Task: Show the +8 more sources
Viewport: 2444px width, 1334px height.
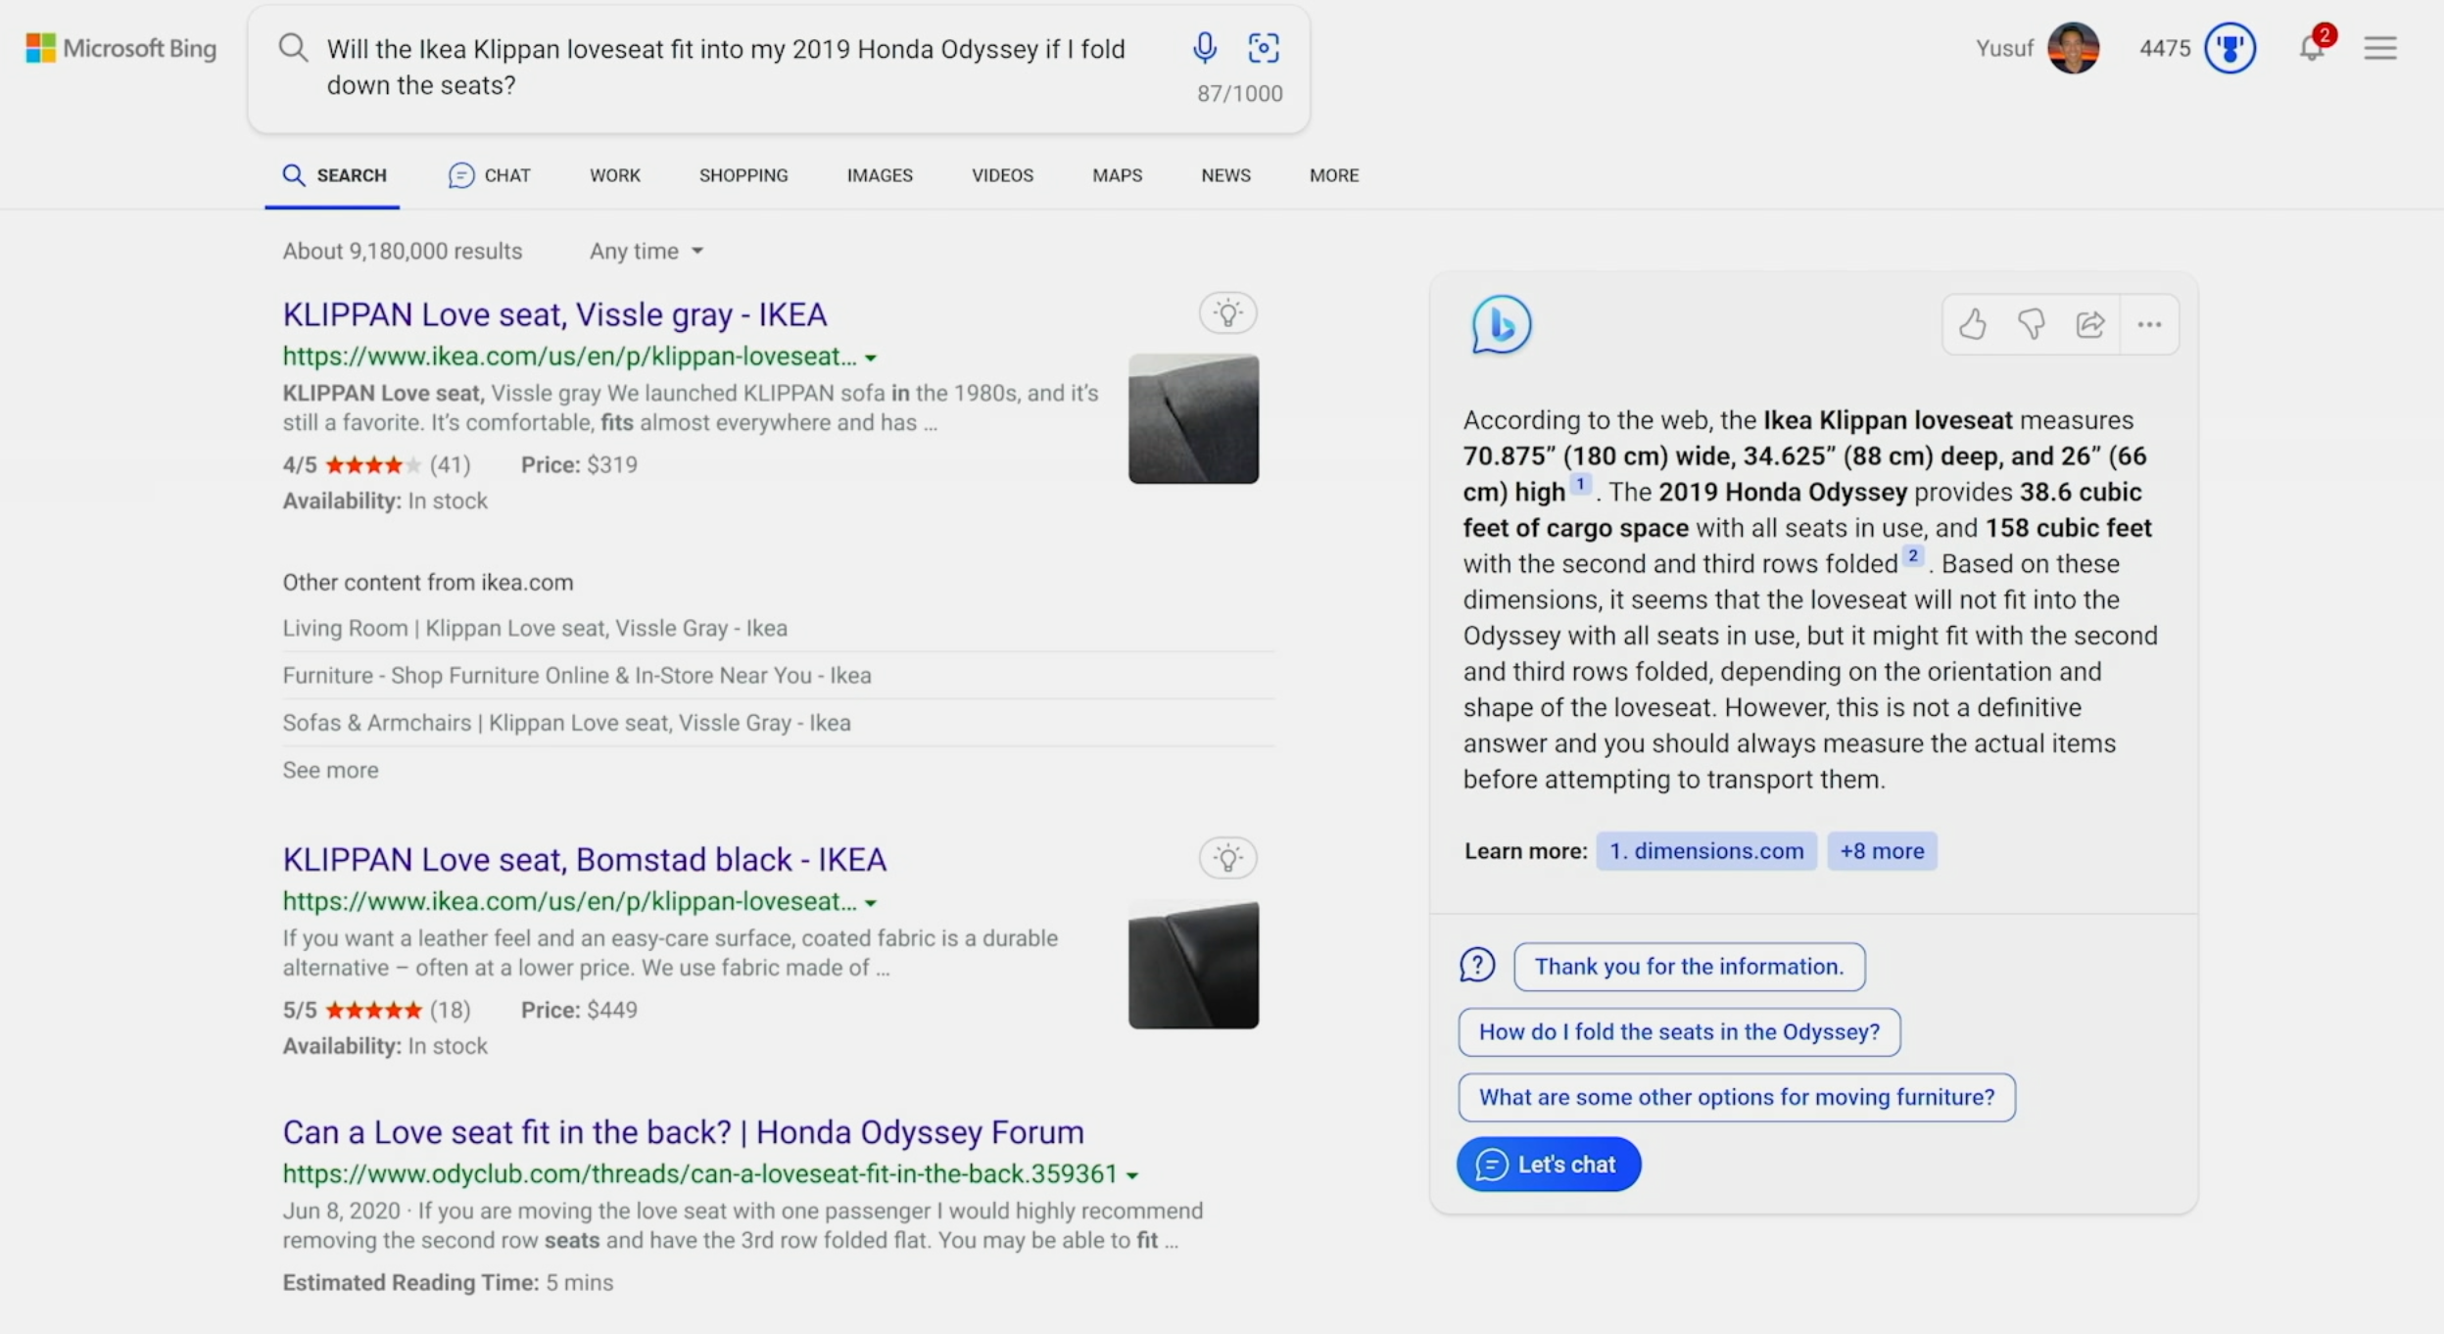Action: point(1882,851)
